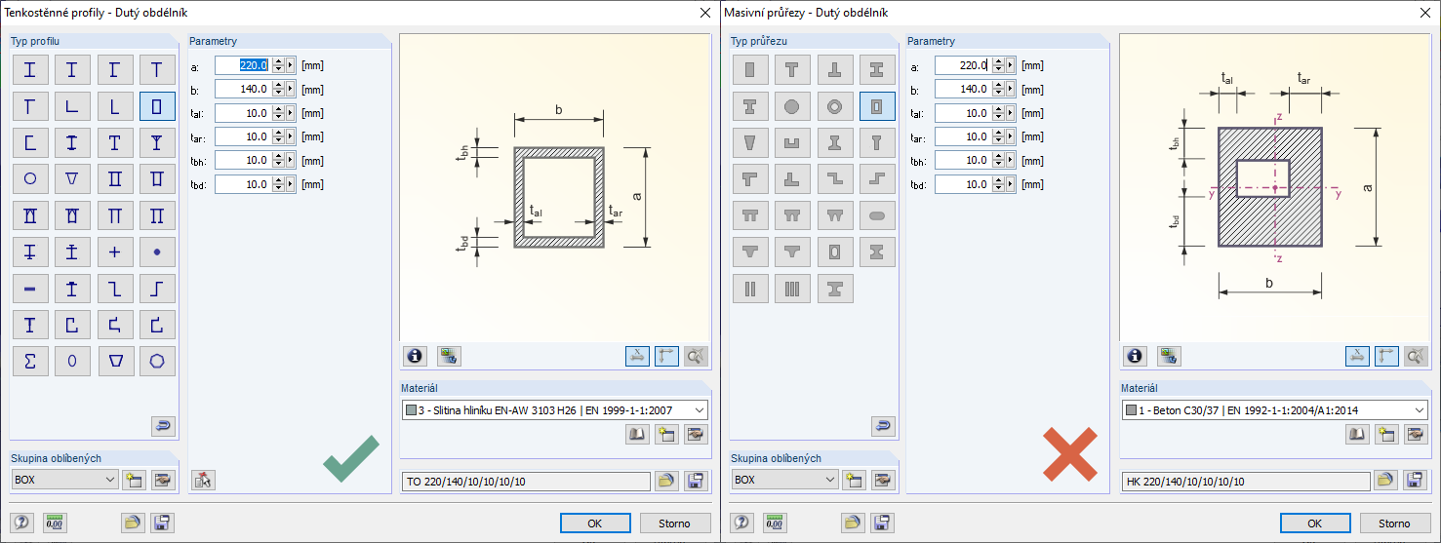This screenshot has width=1441, height=543.
Task: Select solid rectangle section in Masivní průřezy
Action: (750, 70)
